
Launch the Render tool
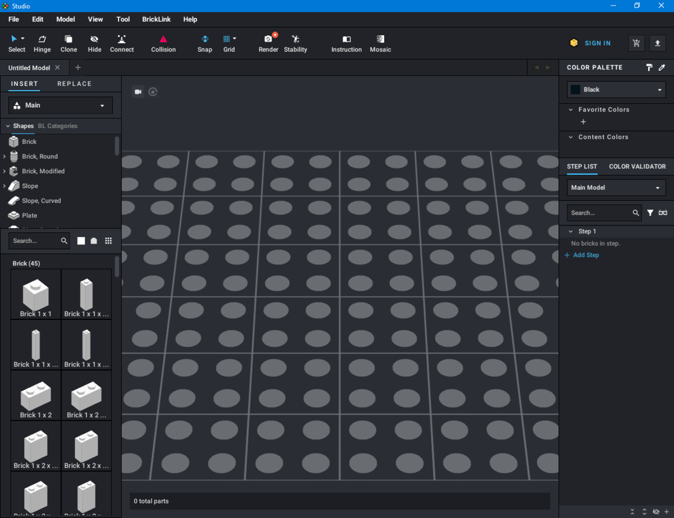[x=268, y=43]
